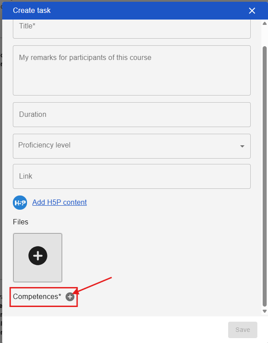The width and height of the screenshot is (268, 343).
Task: Expand the Proficiency level dropdown arrow
Action: coord(242,146)
